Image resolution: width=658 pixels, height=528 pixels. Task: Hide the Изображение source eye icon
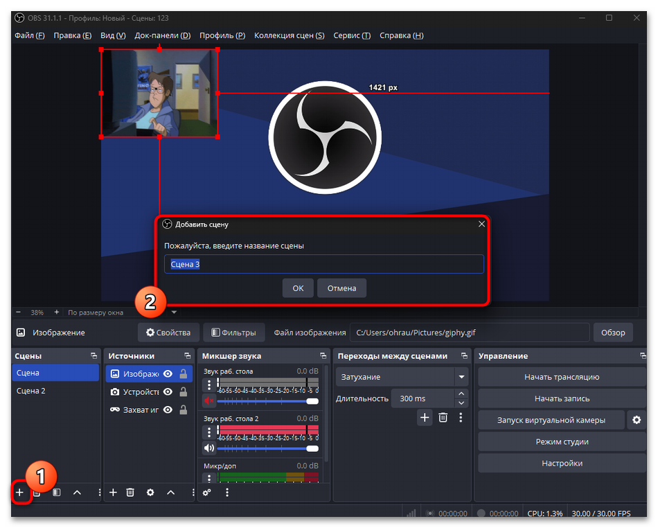[x=168, y=373]
